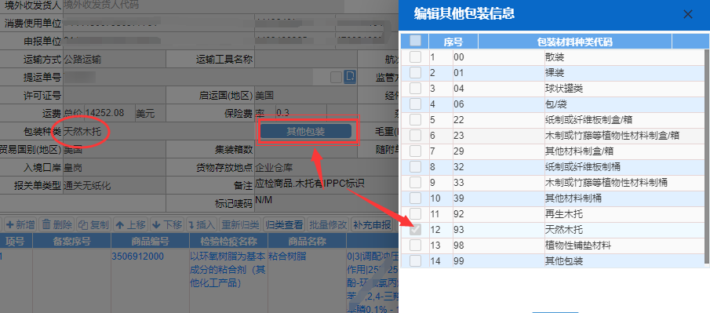The height and width of the screenshot is (313, 710).
Task: Click 集装箱数 input field
Action: [306, 150]
